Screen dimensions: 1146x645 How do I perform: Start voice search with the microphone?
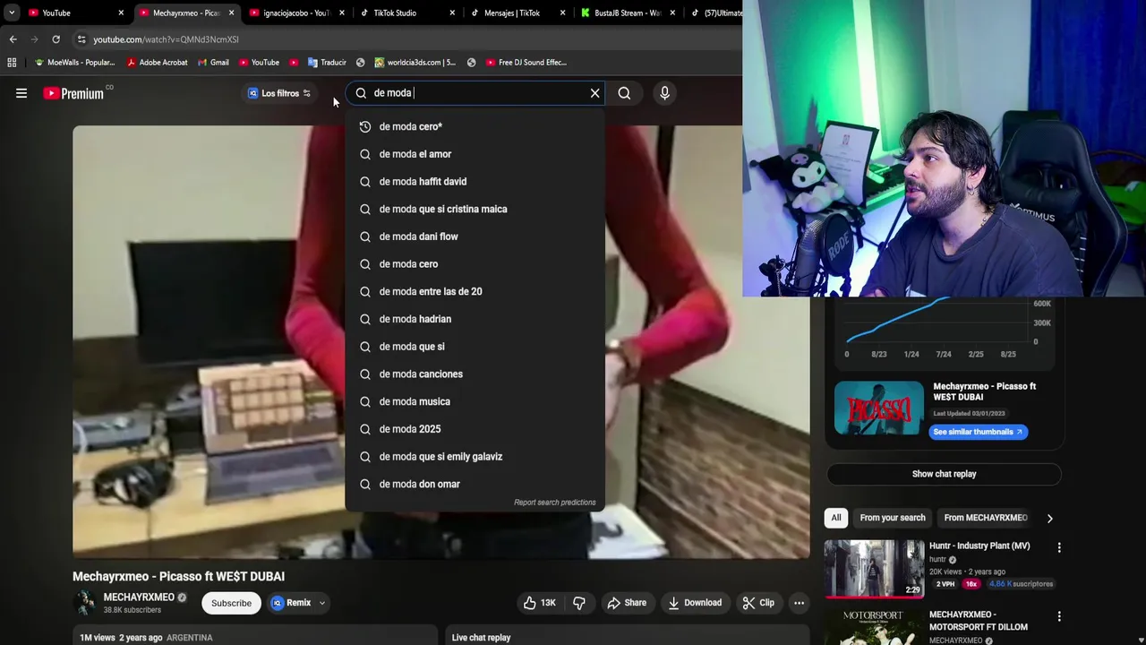(664, 93)
